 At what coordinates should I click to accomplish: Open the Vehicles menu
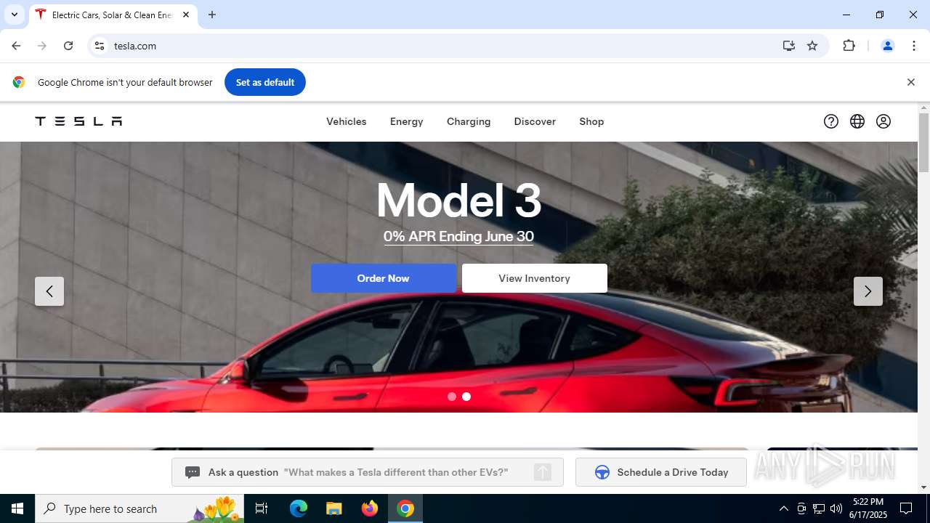(347, 121)
